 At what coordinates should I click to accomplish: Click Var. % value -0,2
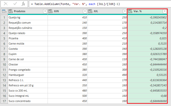tap(147, 28)
